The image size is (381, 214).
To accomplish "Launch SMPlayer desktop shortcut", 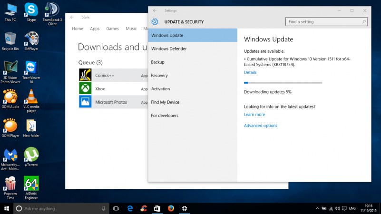I will [31, 41].
